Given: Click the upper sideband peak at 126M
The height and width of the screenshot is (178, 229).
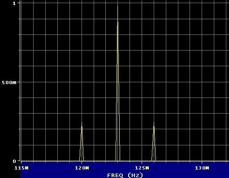Looking at the screenshot, I should pyautogui.click(x=154, y=142).
